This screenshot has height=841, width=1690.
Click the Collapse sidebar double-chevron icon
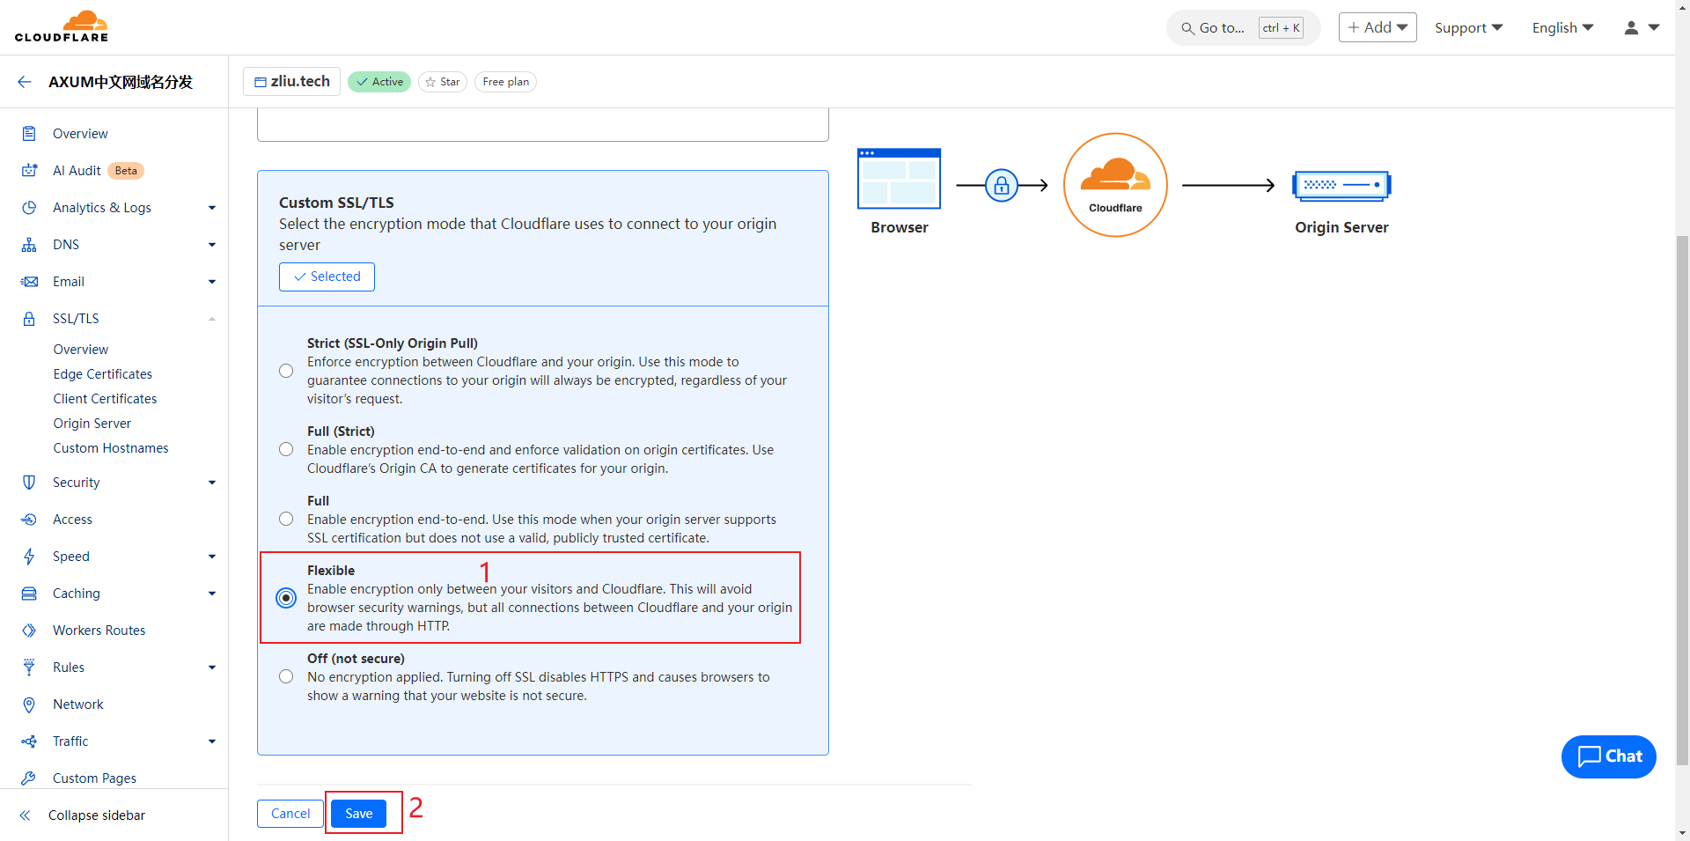26,815
